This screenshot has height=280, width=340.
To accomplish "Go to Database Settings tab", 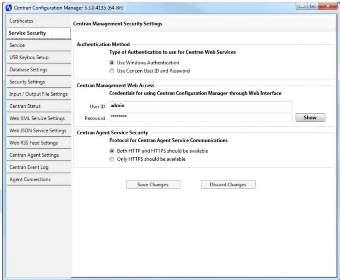I will coord(39,70).
